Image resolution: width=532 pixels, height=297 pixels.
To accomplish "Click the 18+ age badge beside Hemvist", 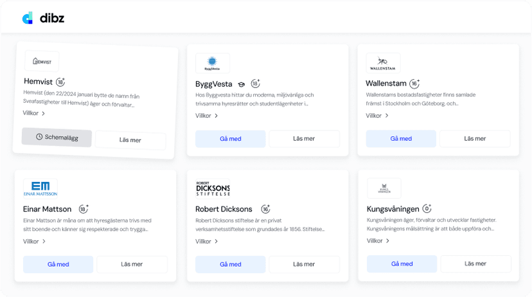I will pos(60,82).
